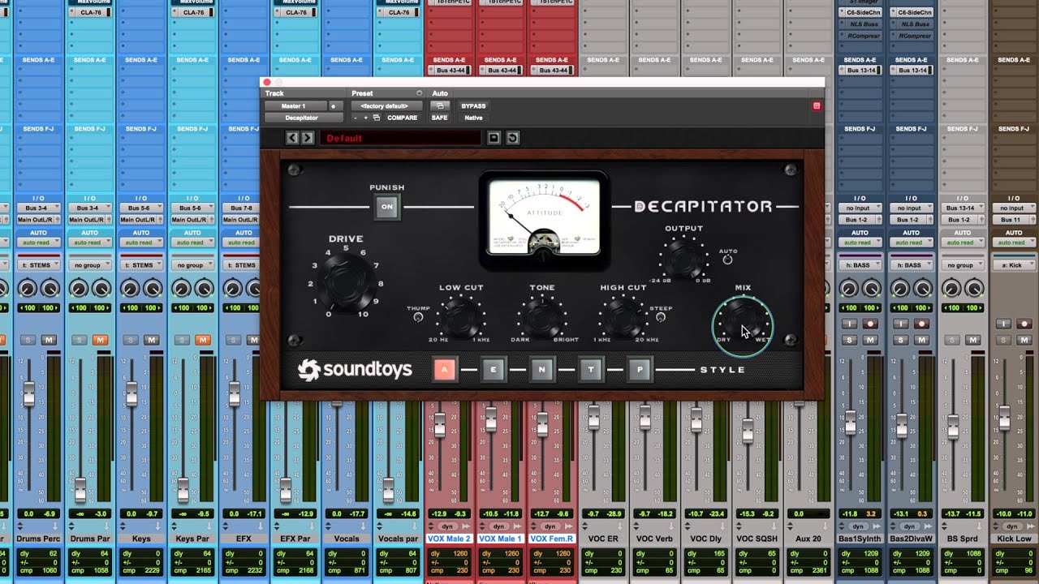
Task: Click COMPARE in the plugin header
Action: [x=403, y=118]
